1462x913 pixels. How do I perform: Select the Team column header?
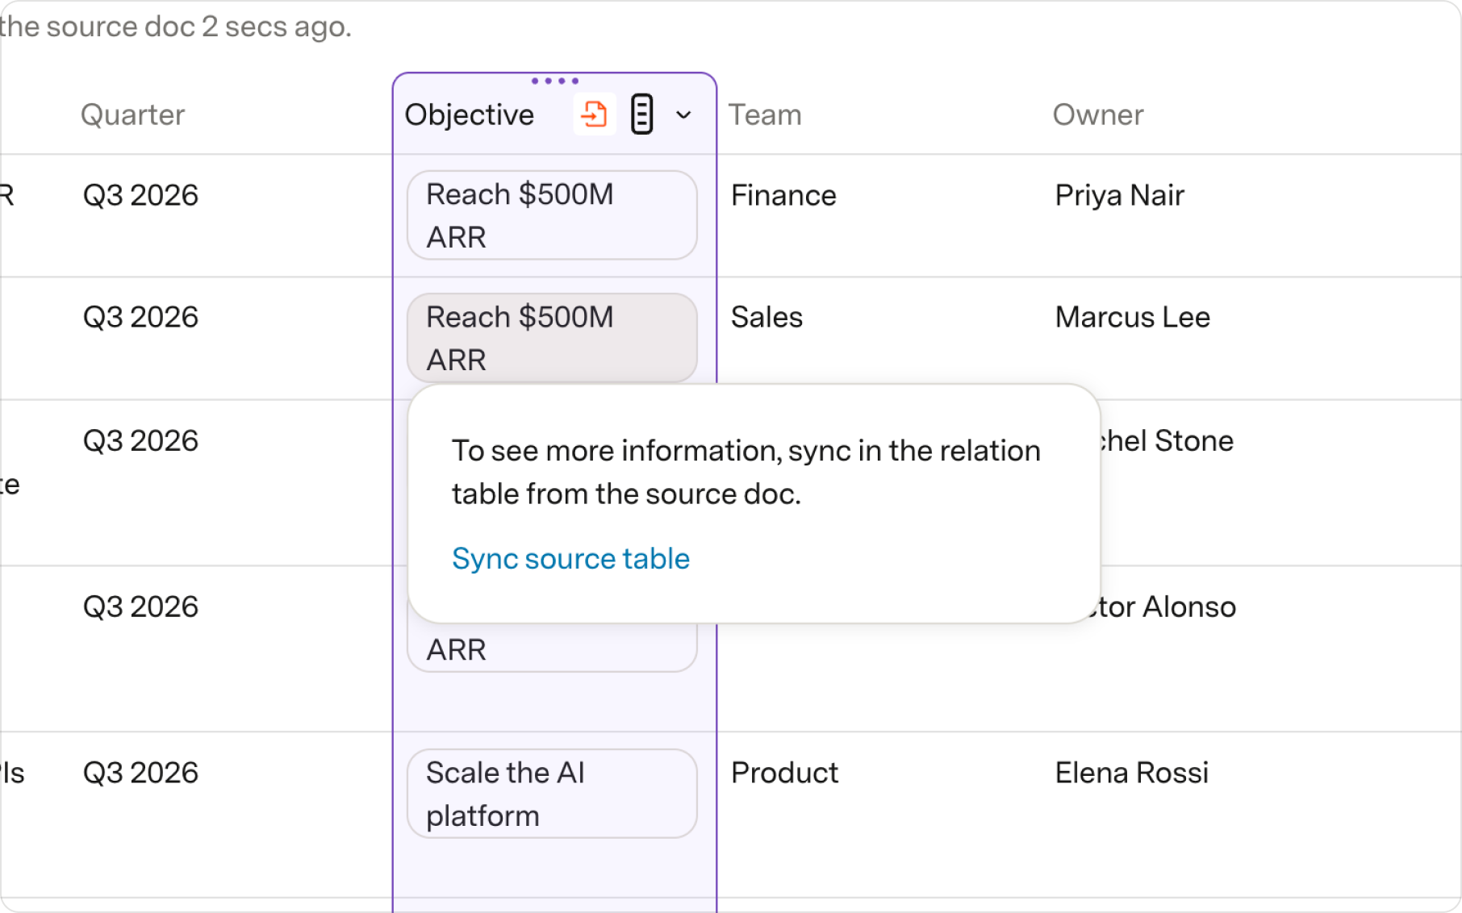pyautogui.click(x=765, y=115)
